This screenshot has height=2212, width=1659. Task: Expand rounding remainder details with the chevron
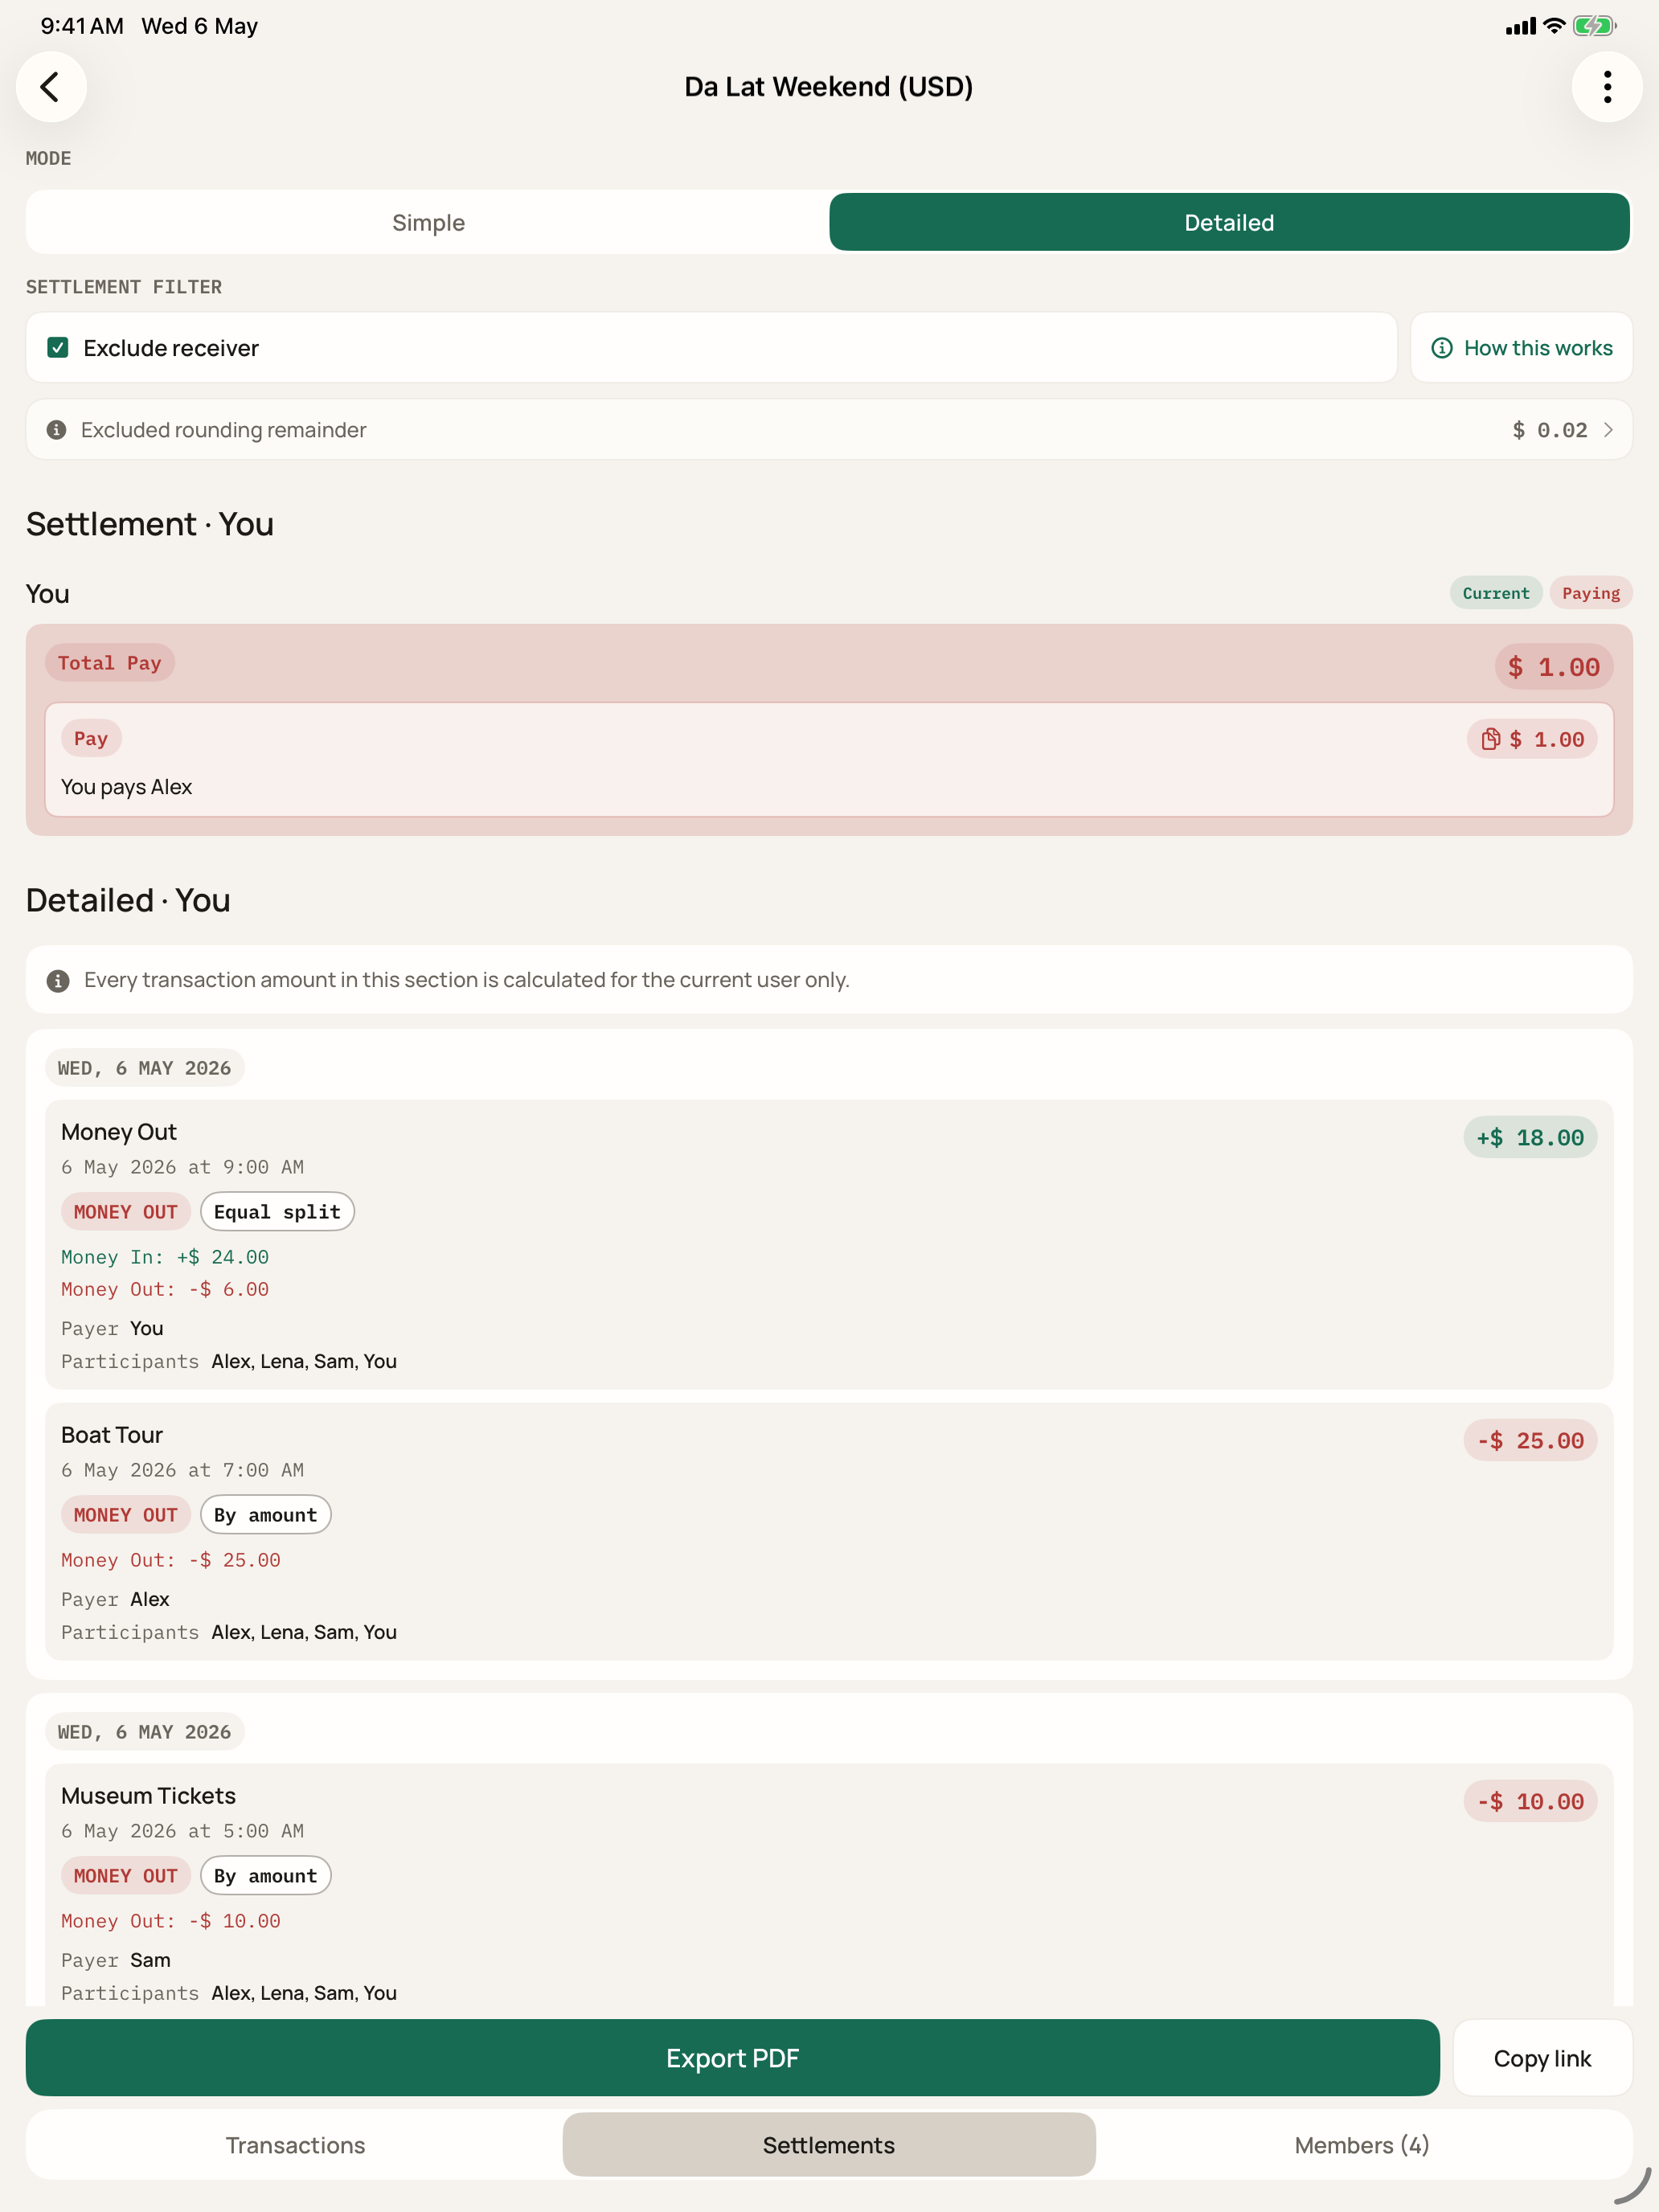[x=1608, y=430]
